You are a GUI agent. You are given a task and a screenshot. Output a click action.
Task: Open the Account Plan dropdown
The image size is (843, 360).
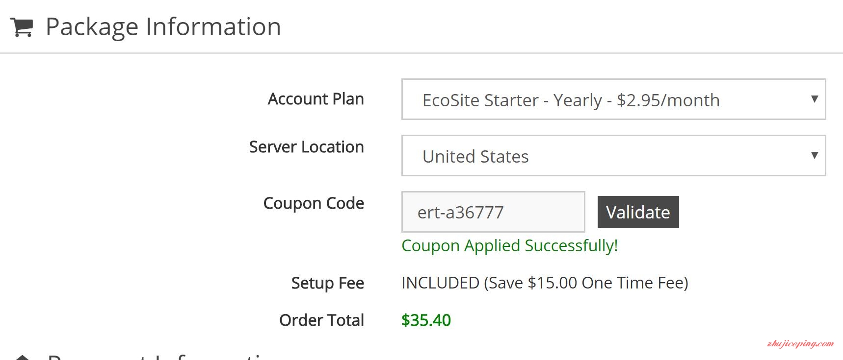tap(613, 99)
